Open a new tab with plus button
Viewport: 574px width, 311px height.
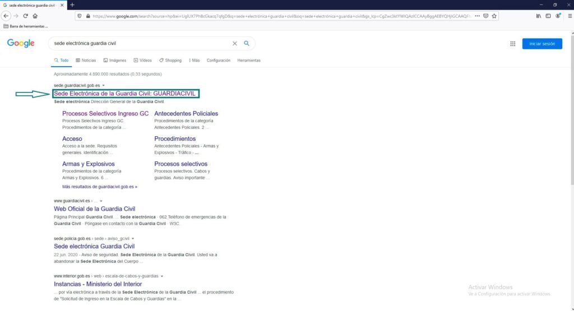[72, 4]
